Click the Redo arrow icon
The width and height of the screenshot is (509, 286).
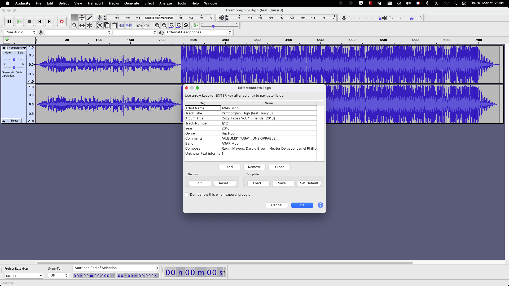[x=146, y=25]
